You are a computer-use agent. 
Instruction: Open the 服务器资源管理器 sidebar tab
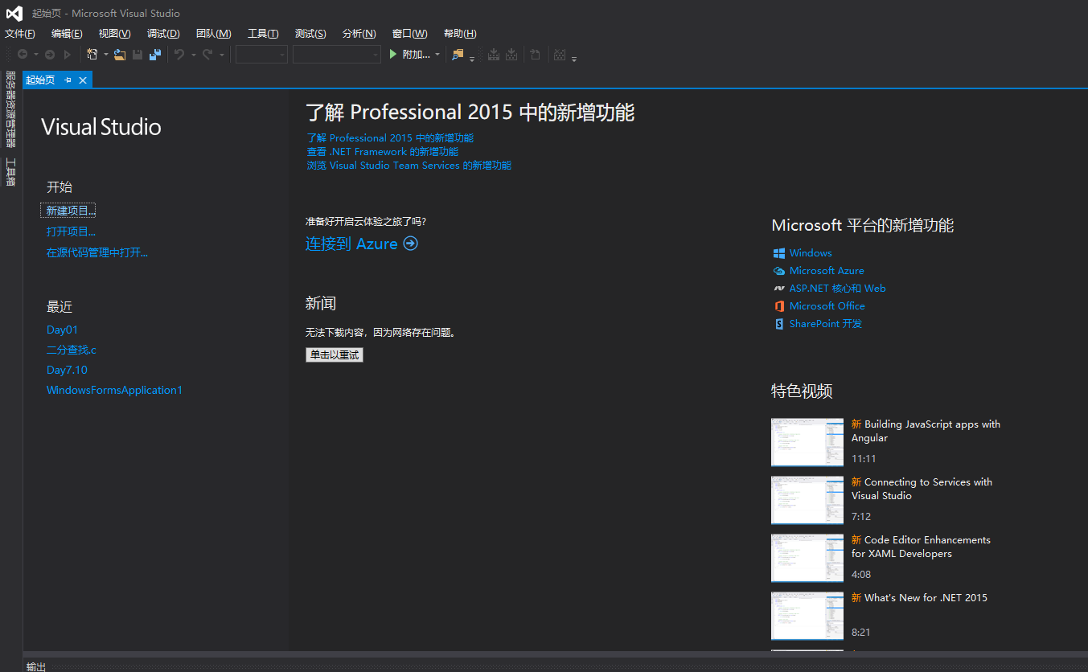click(10, 113)
